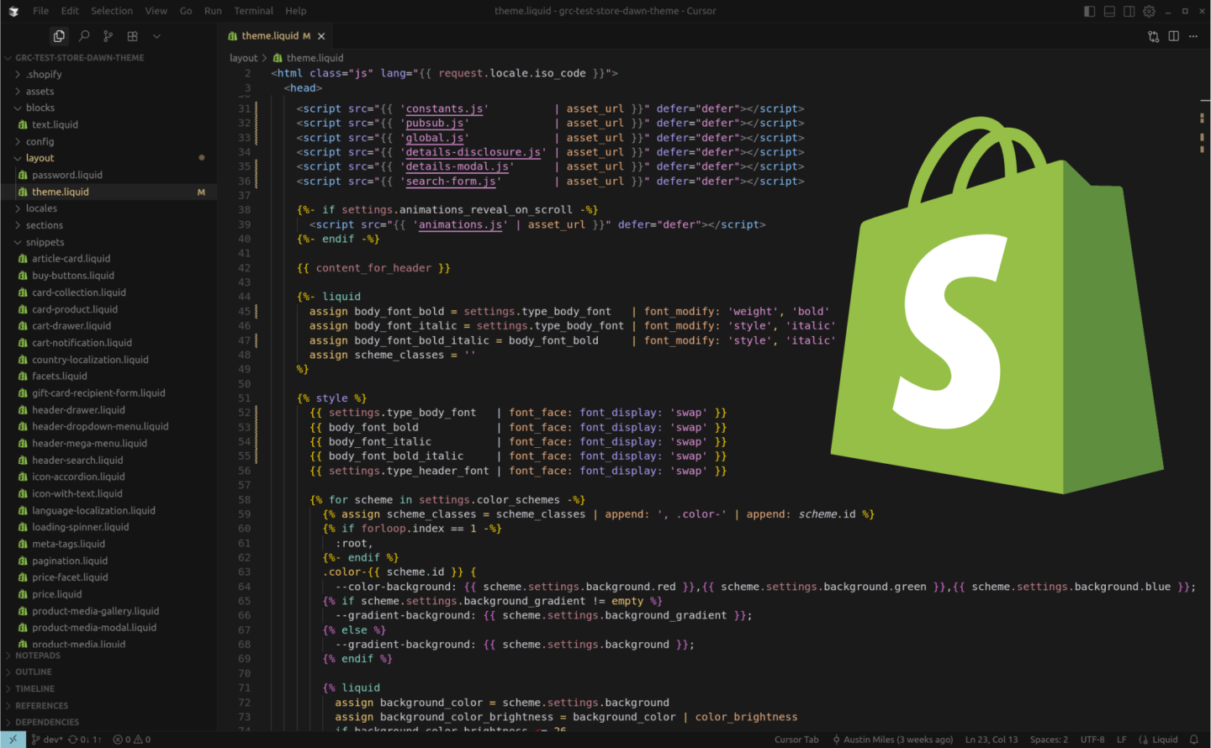Open the Help menu
Screen dimensions: 1211x748
pos(295,11)
